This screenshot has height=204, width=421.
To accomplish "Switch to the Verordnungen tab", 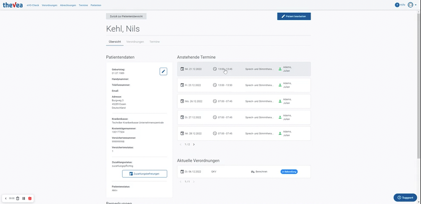I will tap(135, 42).
